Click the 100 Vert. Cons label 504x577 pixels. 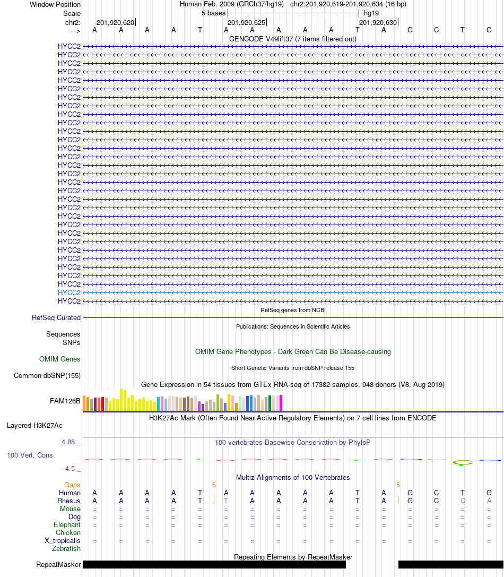30,455
